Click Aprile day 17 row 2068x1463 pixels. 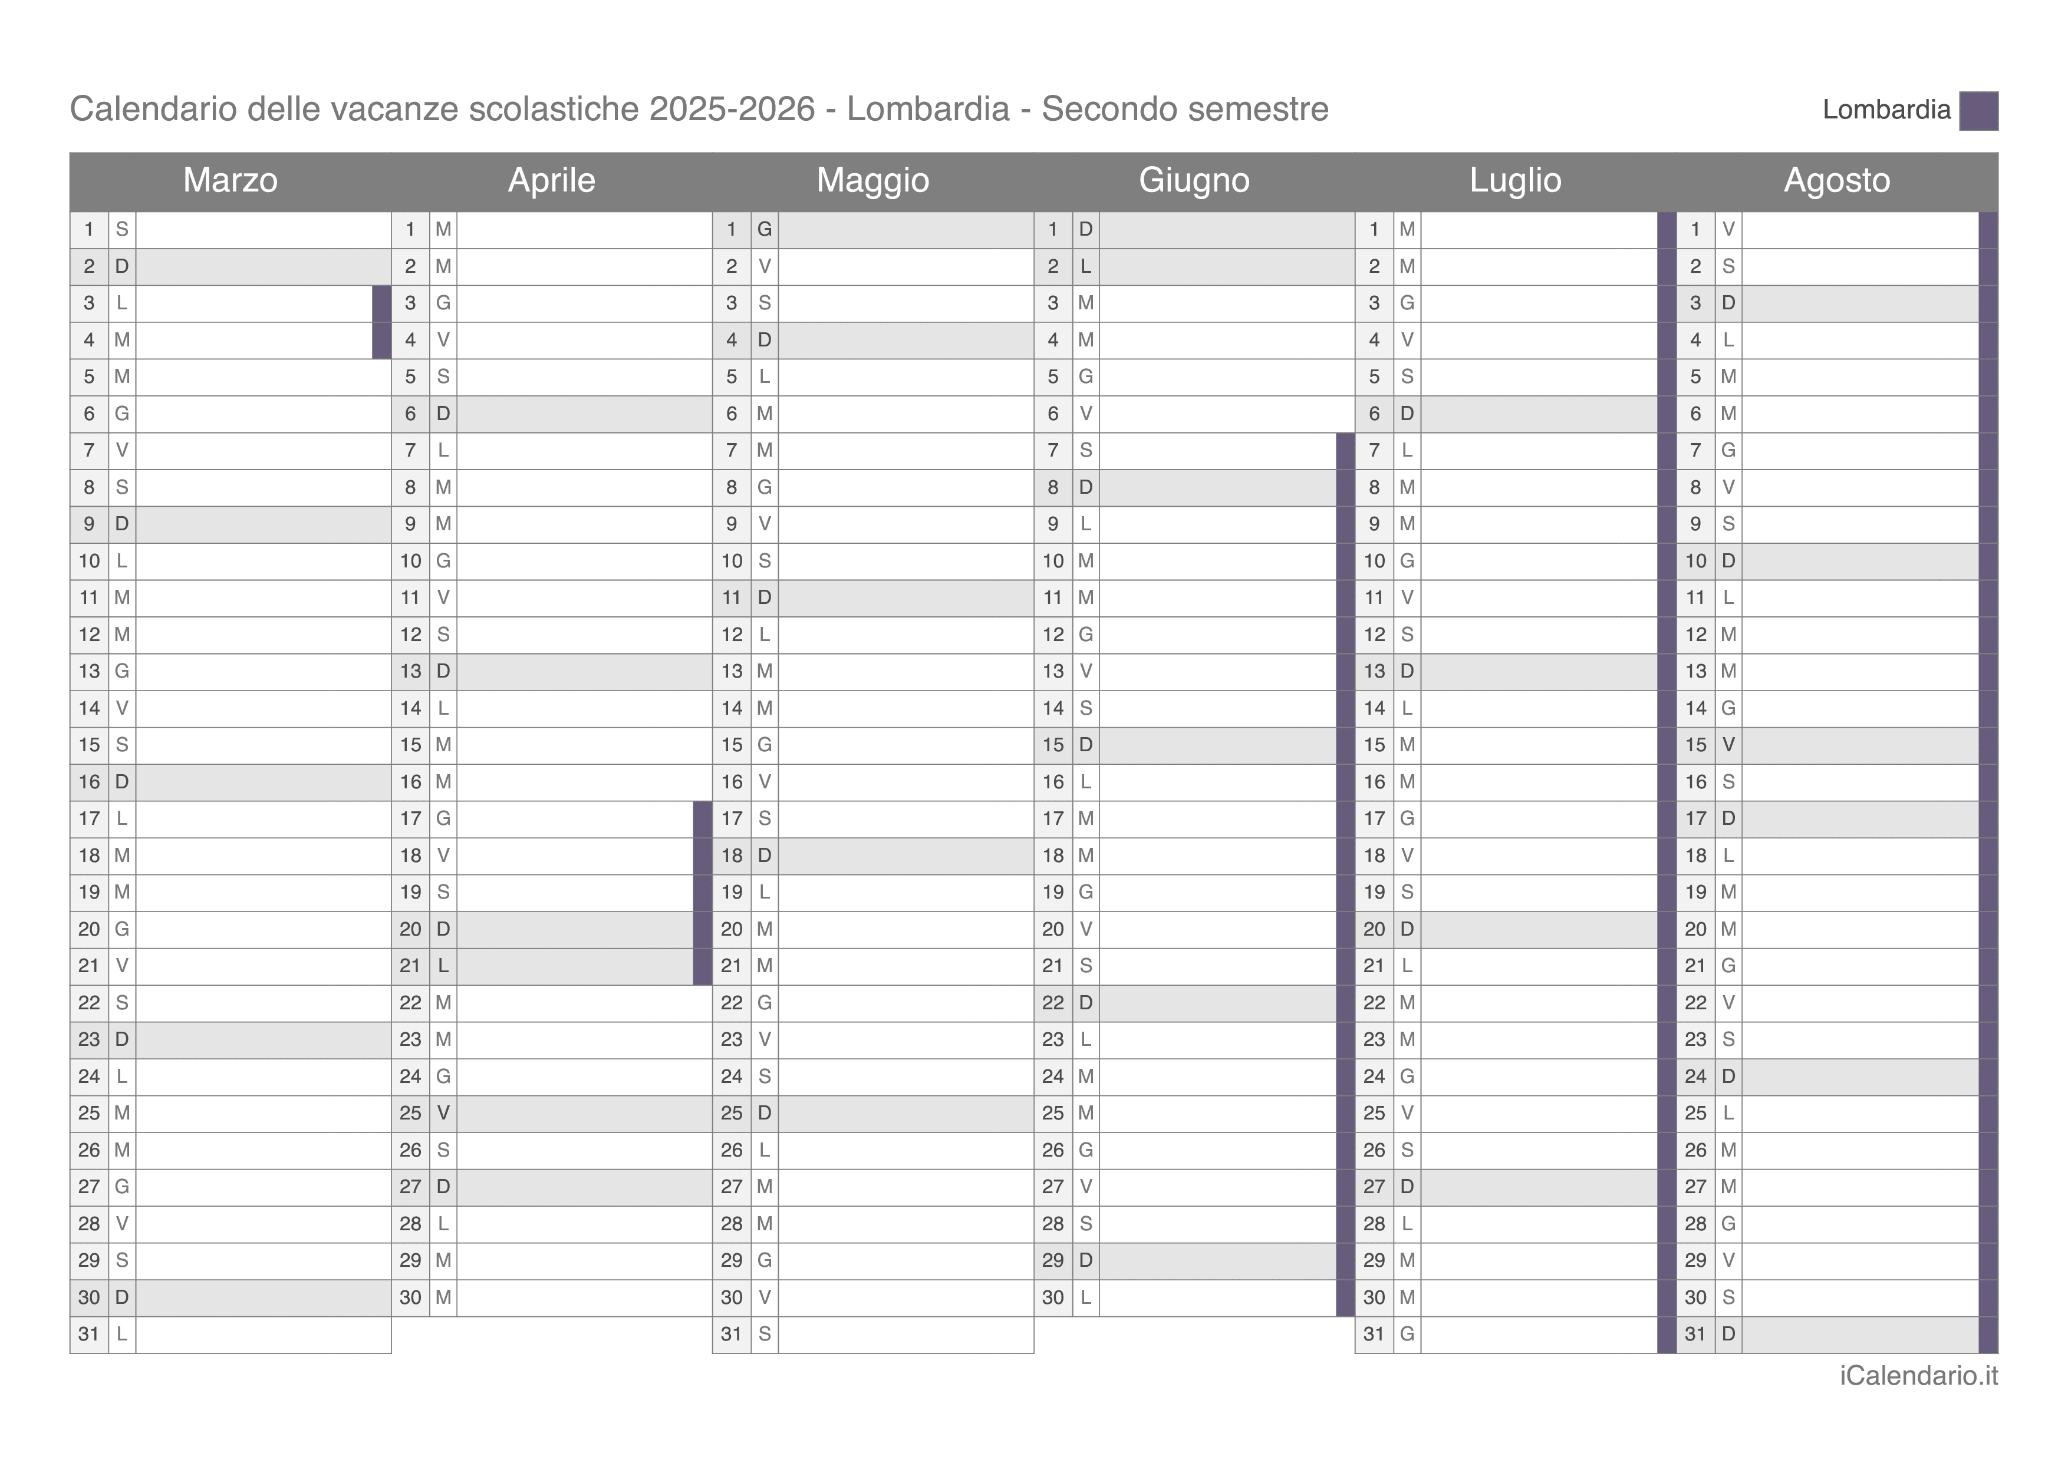(x=551, y=819)
